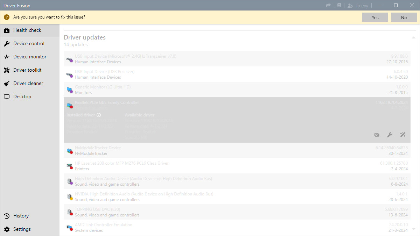Click the Microsoft Transceiver device icon
This screenshot has height=236, width=420.
coord(69,59)
